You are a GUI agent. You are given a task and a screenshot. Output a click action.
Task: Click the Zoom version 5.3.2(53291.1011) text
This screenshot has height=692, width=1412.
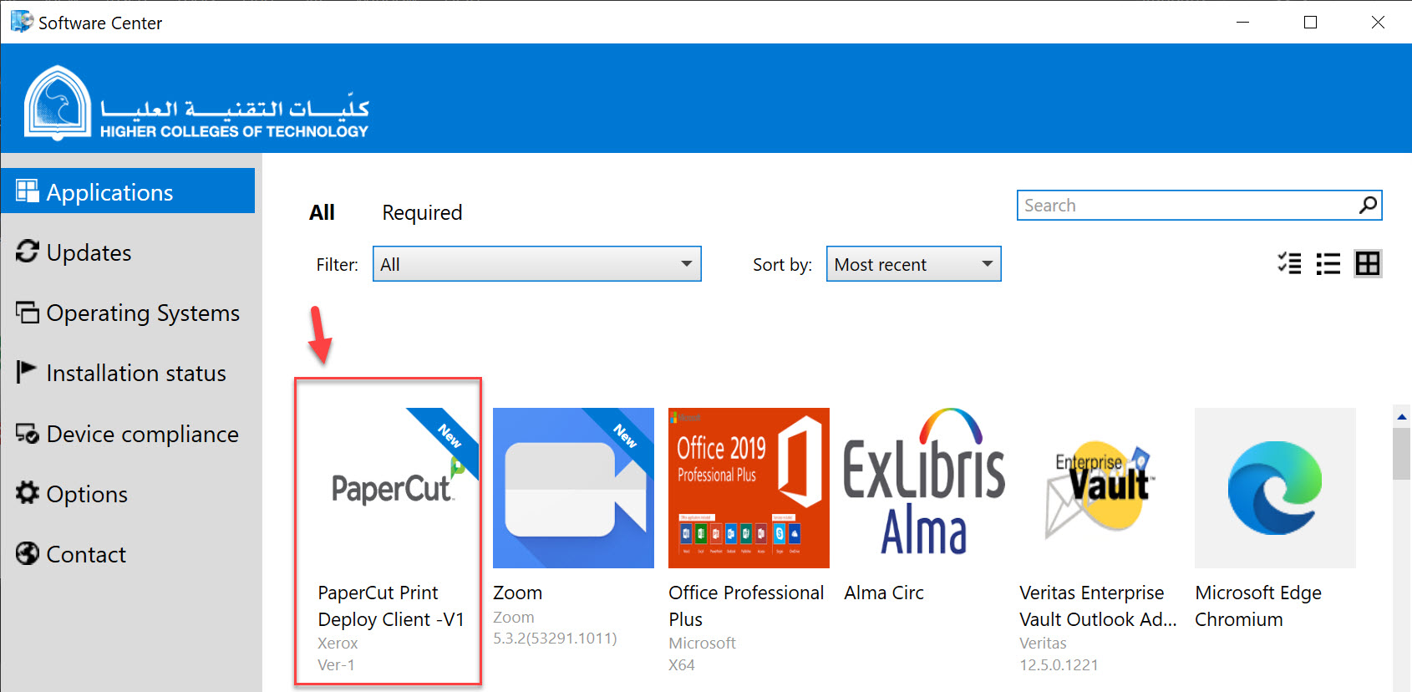point(555,638)
